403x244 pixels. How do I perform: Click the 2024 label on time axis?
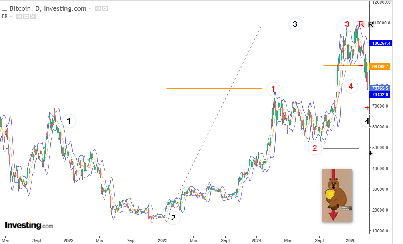[256, 240]
